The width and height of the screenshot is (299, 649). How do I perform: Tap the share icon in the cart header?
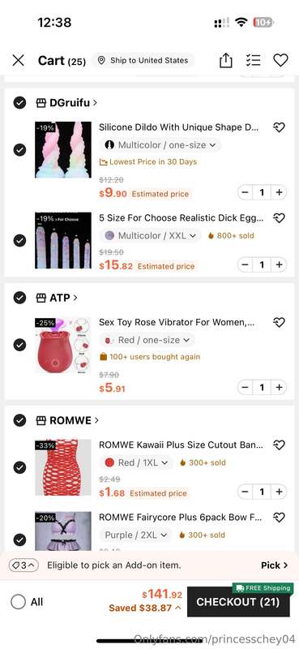coord(225,60)
